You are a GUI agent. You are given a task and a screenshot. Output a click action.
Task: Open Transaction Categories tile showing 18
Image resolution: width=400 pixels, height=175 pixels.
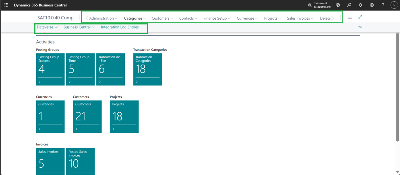tap(147, 69)
